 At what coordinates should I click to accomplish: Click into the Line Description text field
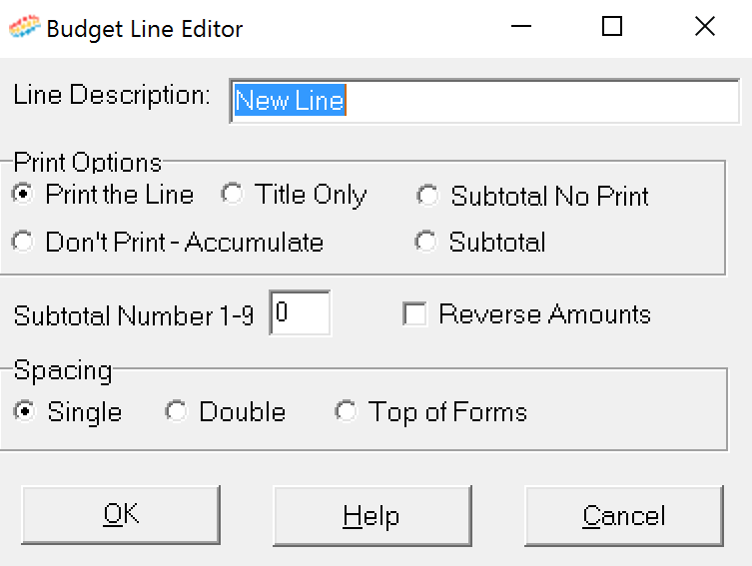click(485, 101)
